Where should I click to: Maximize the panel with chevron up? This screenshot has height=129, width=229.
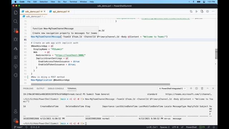tap(208, 89)
